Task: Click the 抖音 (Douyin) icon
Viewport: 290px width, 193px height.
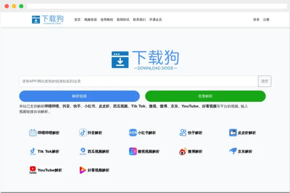Action: click(83, 133)
